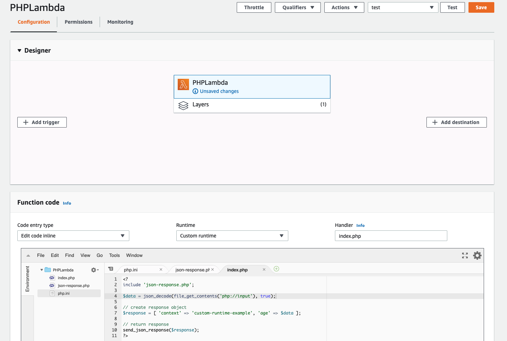Click the include 'json-response.php' line

click(x=158, y=285)
